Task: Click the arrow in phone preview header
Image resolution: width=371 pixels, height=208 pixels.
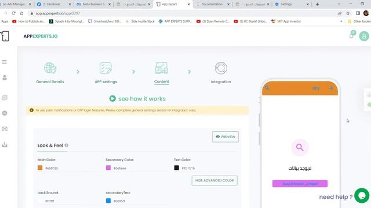Action: pos(331,88)
